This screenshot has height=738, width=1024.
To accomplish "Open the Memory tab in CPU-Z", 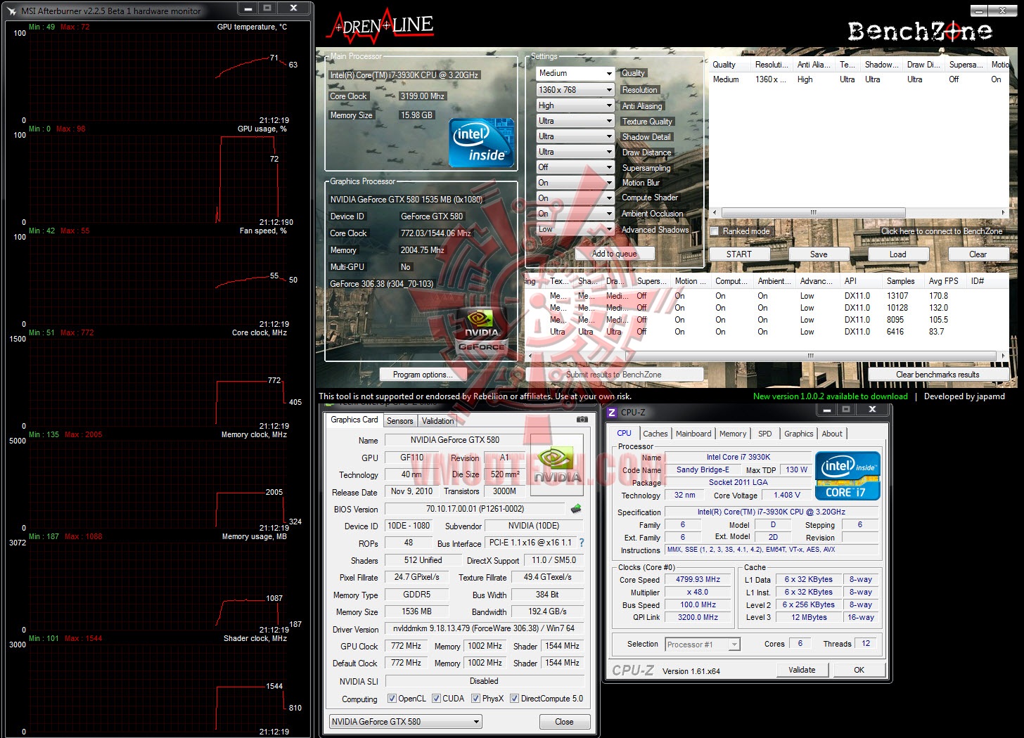I will point(733,434).
